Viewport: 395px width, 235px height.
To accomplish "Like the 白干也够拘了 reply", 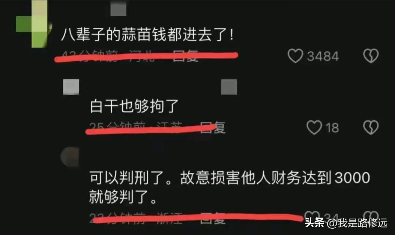I will pos(314,127).
